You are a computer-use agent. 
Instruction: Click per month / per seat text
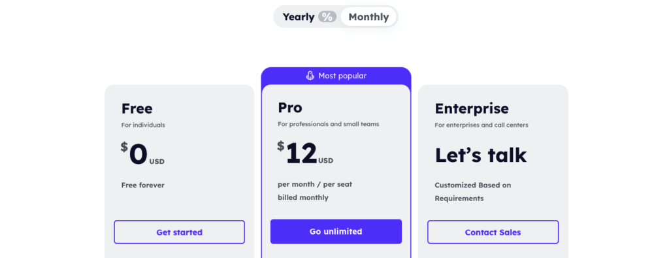coord(315,184)
